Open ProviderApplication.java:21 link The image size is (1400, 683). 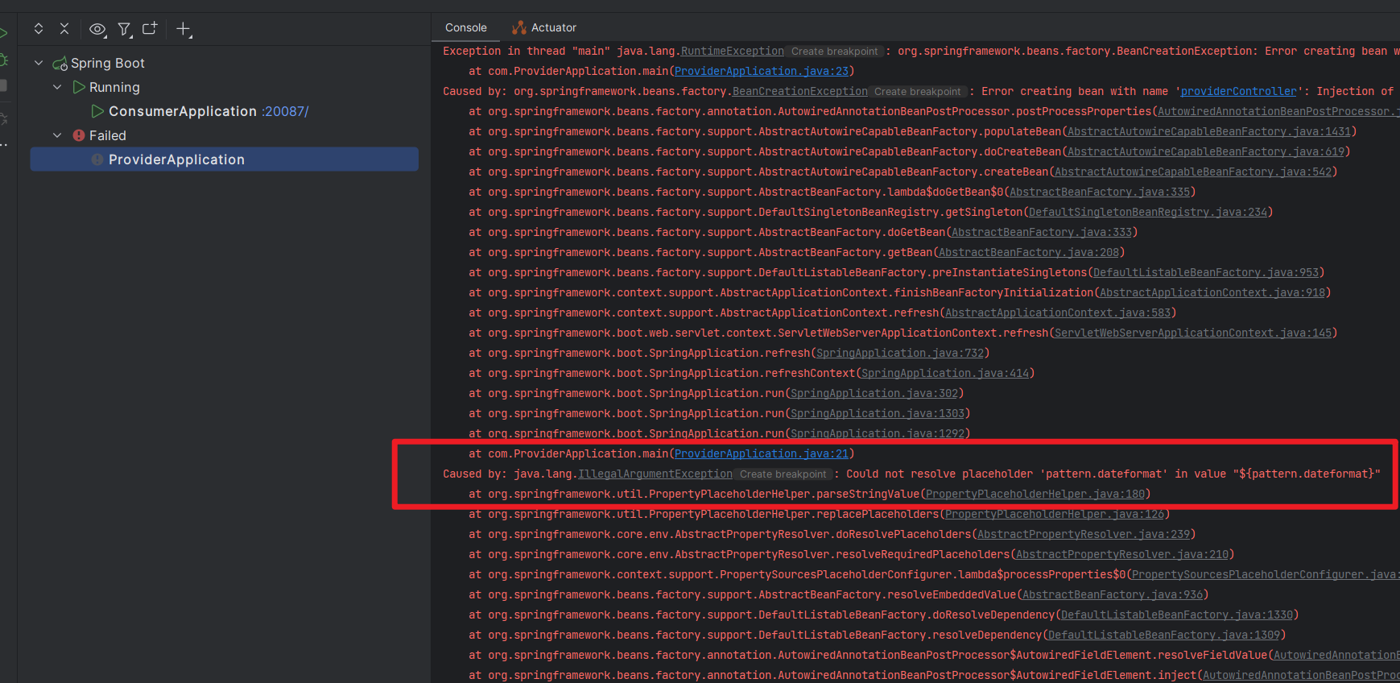click(762, 453)
